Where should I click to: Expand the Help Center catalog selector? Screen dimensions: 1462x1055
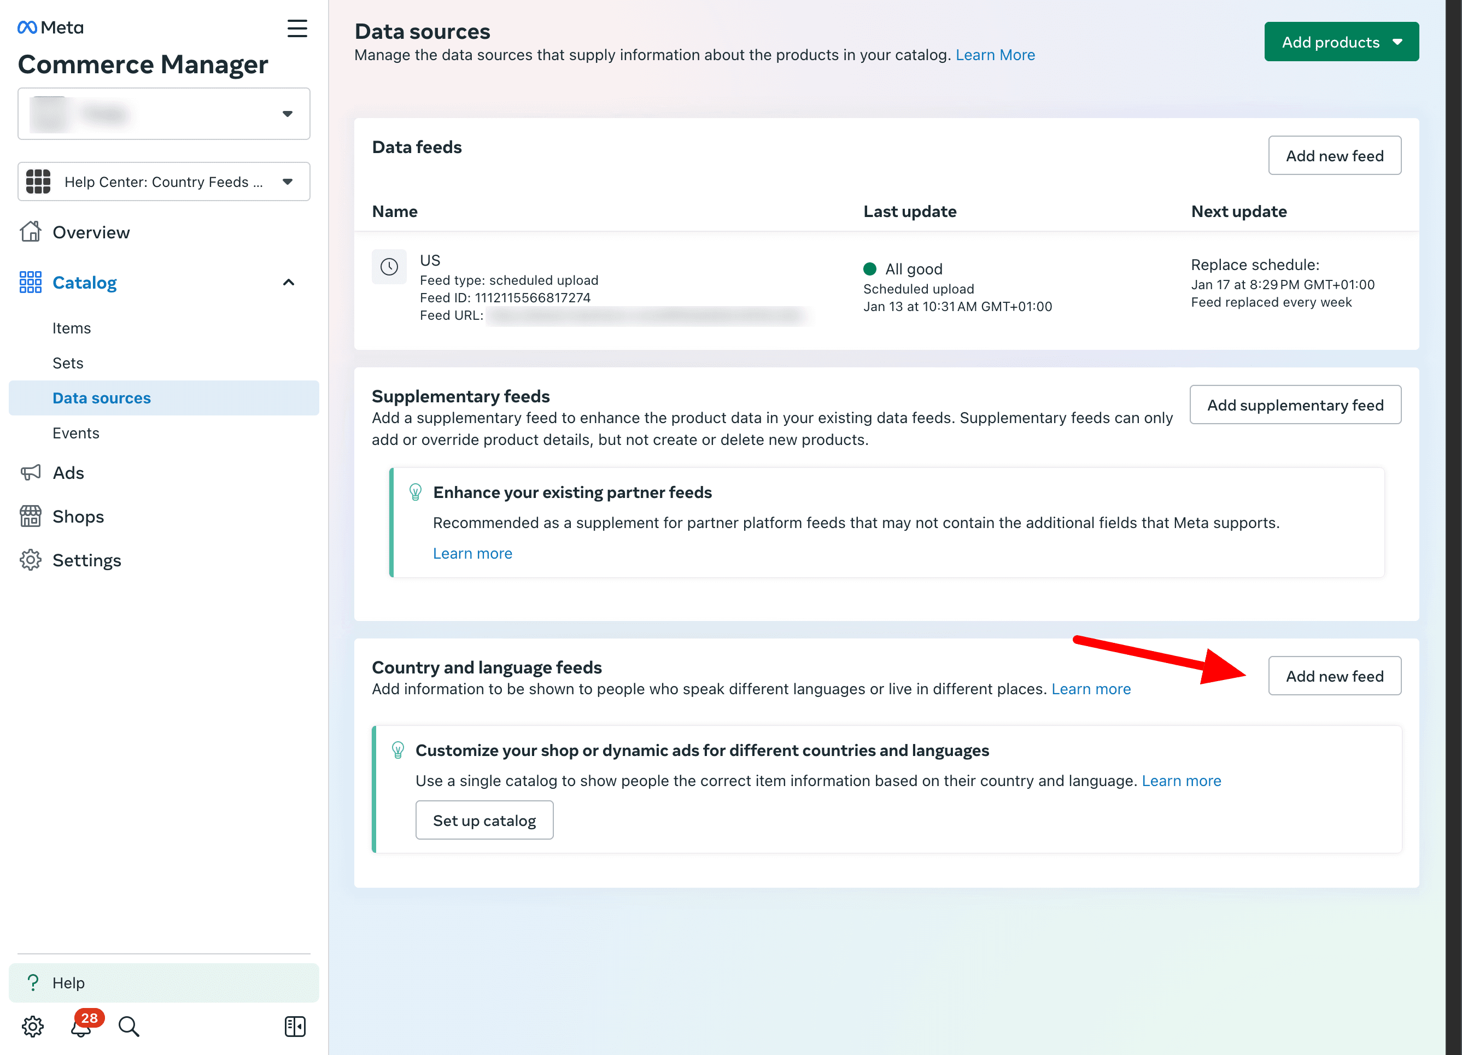tap(163, 181)
